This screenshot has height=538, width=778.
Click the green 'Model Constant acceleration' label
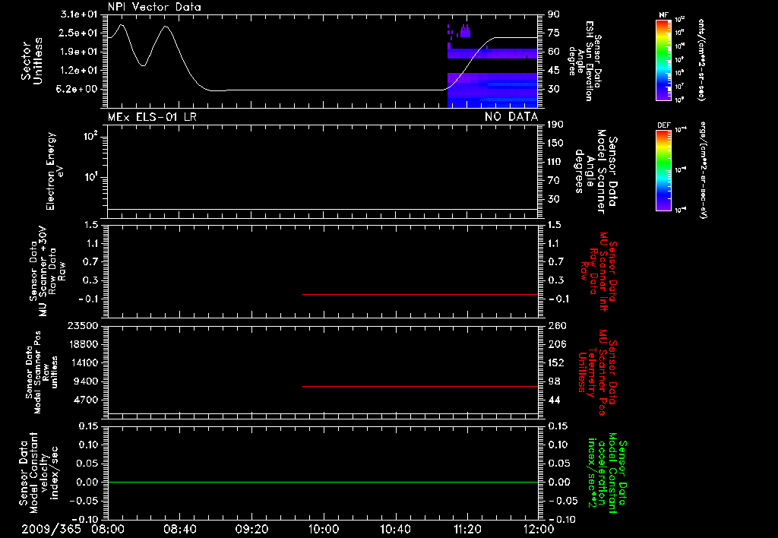(x=607, y=473)
